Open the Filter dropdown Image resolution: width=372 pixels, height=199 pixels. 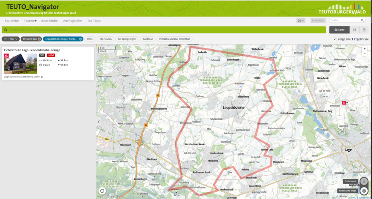[11, 39]
